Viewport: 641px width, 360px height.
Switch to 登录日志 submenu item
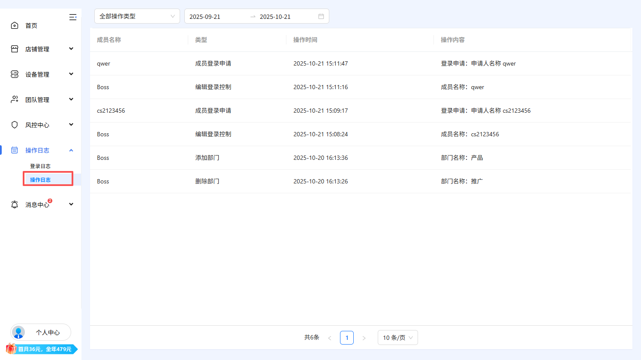tap(40, 166)
